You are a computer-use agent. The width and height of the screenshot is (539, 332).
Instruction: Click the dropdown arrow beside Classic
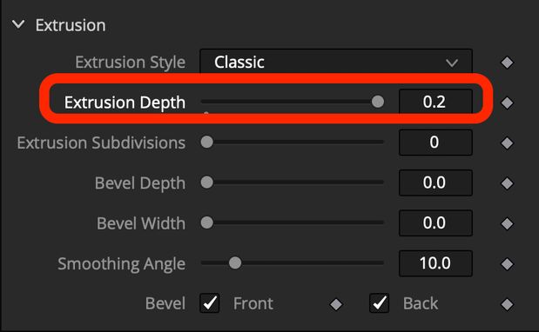452,63
